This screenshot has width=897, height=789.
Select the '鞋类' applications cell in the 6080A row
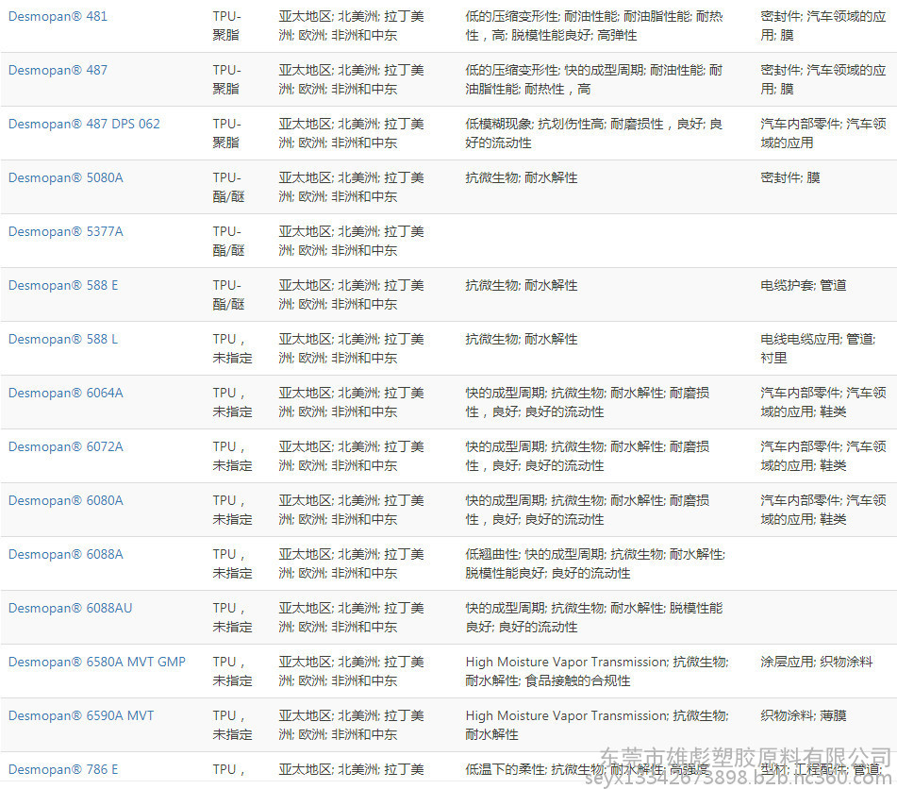823,511
